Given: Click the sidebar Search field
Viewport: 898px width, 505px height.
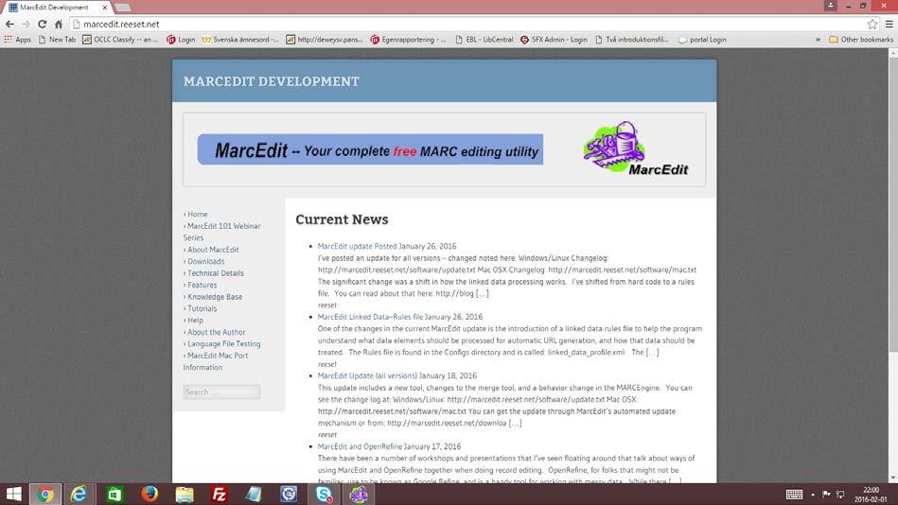Looking at the screenshot, I should click(221, 392).
